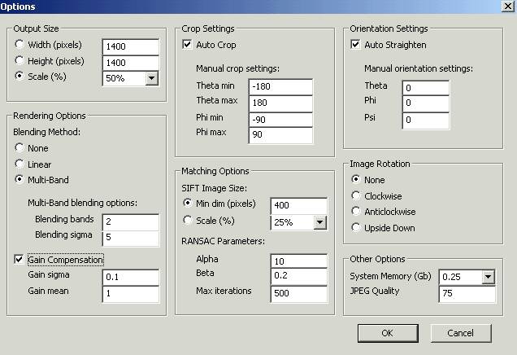Click the Theta min input field
The image size is (517, 355).
tap(280, 87)
